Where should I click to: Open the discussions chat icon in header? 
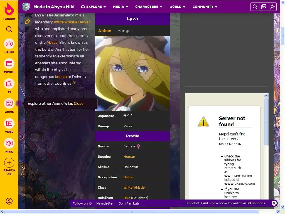pyautogui.click(x=263, y=7)
